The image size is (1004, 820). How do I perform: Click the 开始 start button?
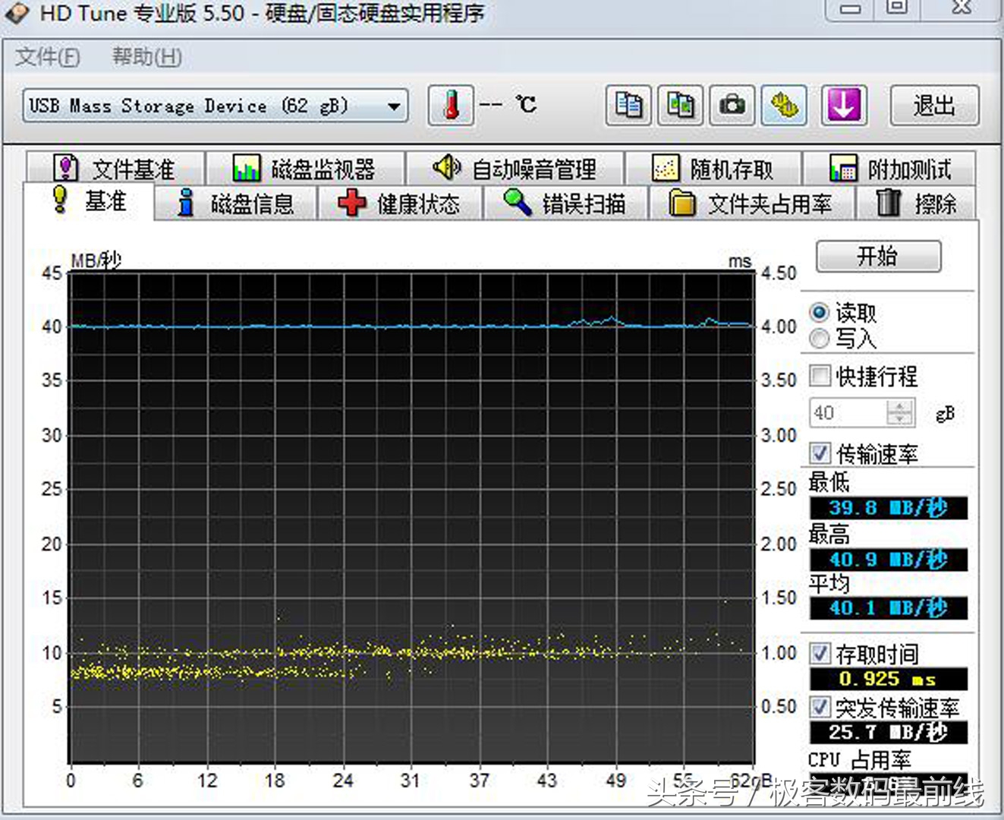[x=877, y=256]
